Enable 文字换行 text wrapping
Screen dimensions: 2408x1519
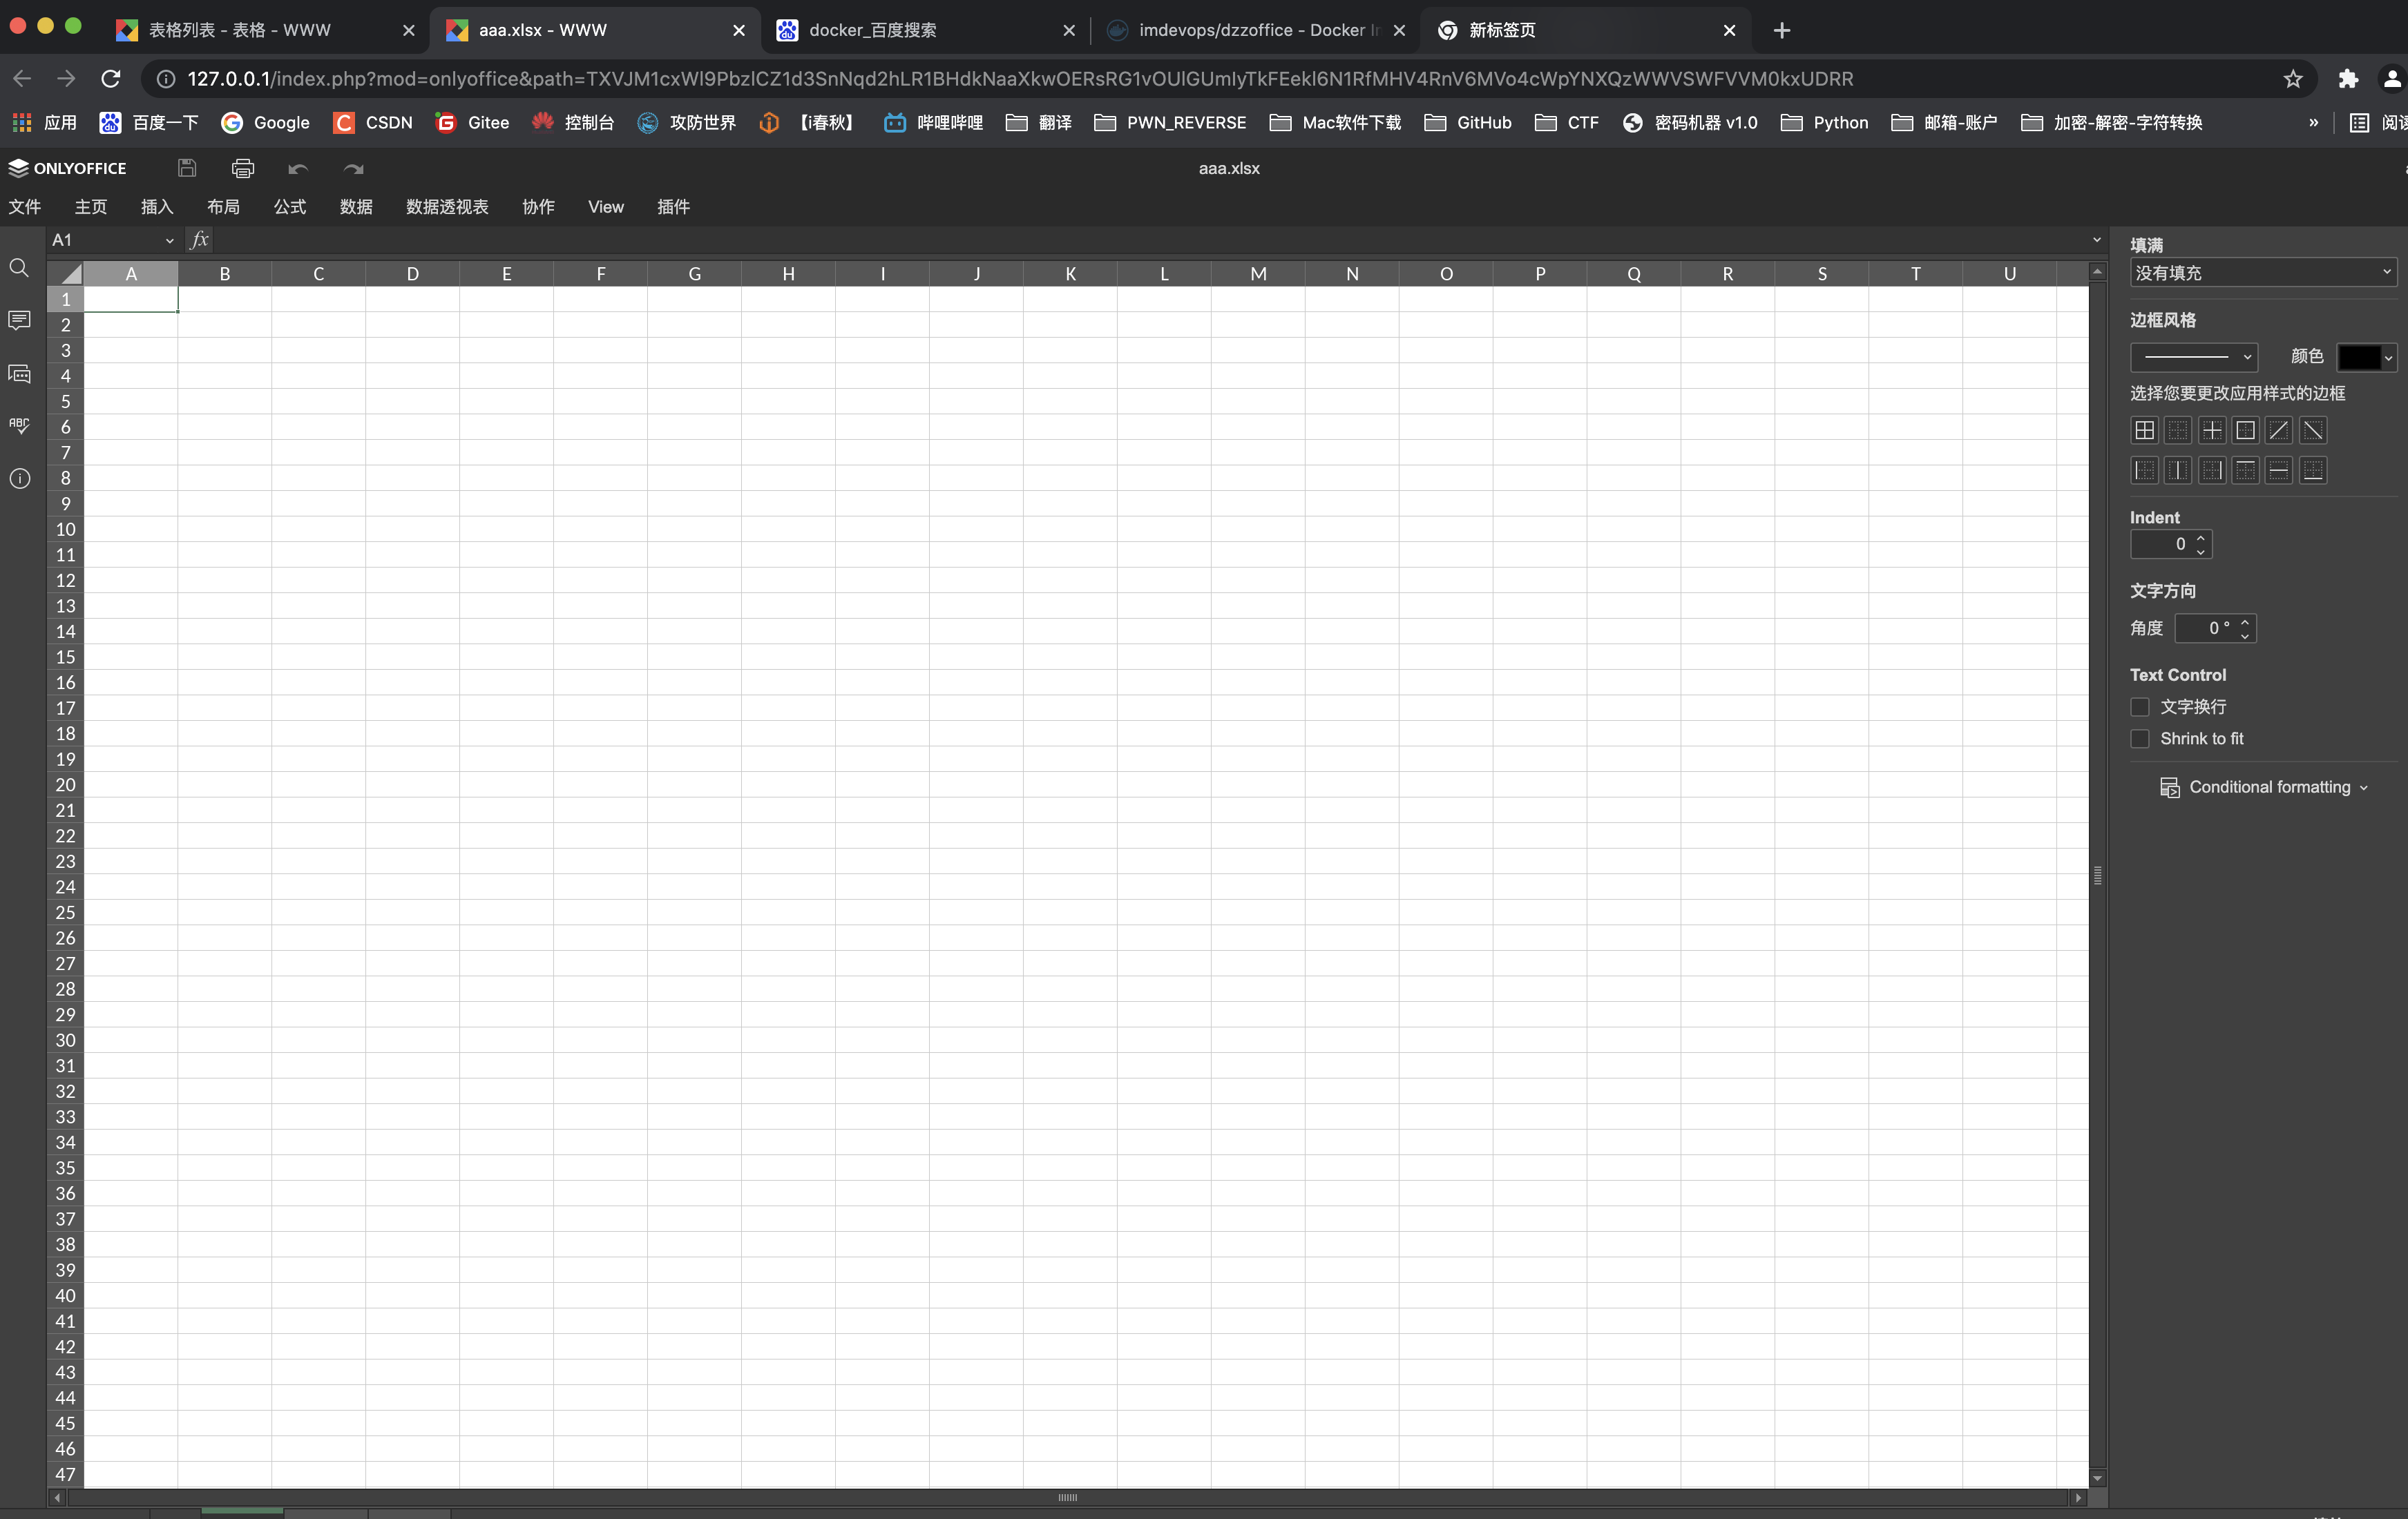pyautogui.click(x=2140, y=706)
